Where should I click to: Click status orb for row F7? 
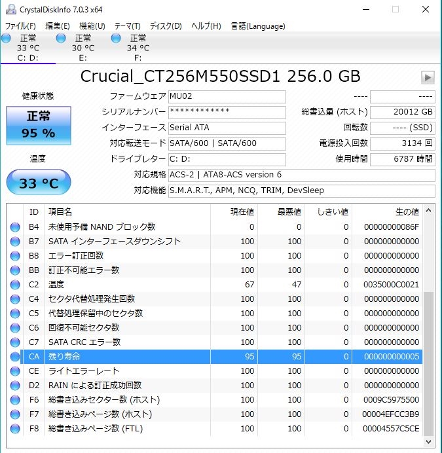[x=15, y=414]
